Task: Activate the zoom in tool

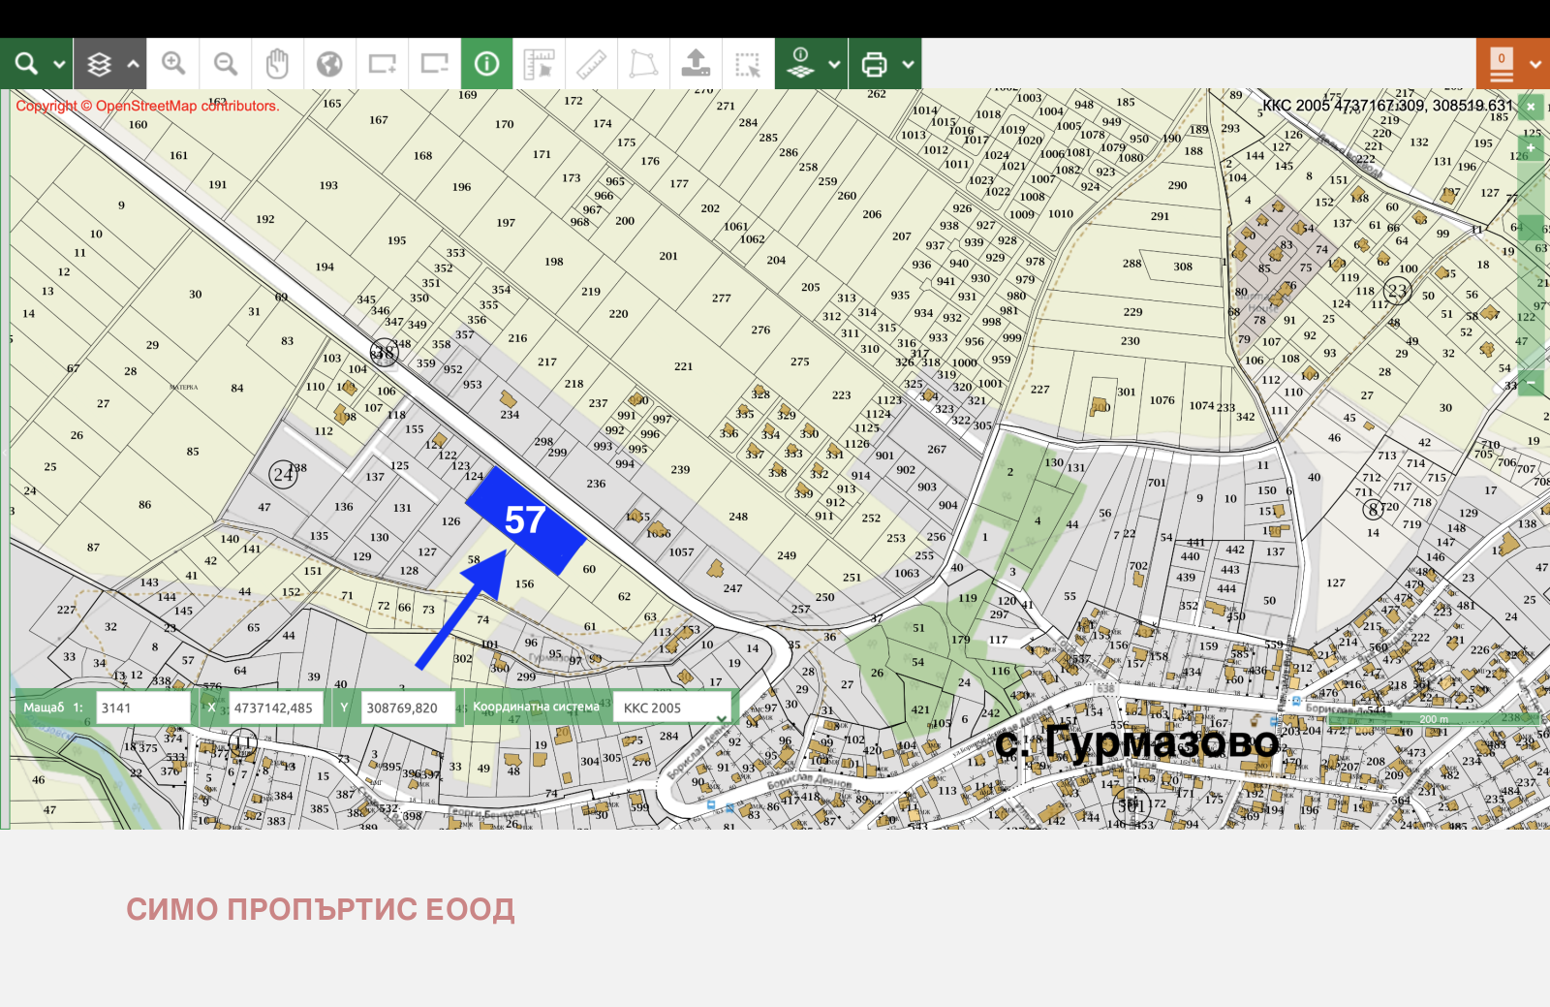Action: click(174, 63)
